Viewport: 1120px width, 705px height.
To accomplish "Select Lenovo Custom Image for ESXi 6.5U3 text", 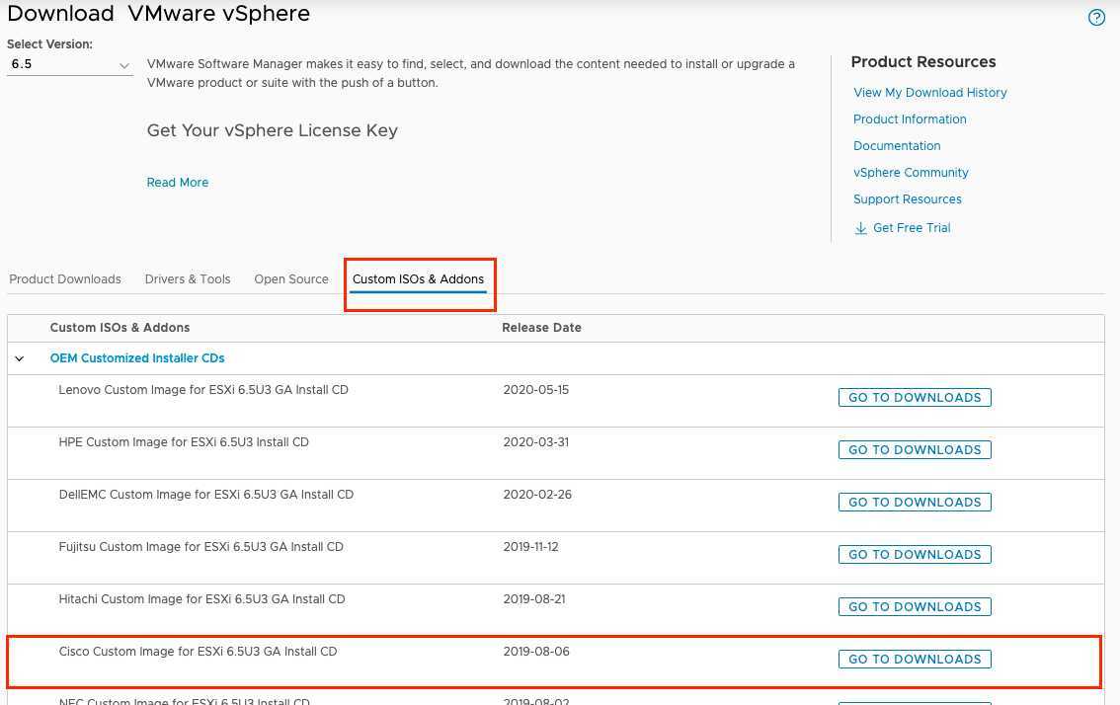I will pyautogui.click(x=203, y=390).
